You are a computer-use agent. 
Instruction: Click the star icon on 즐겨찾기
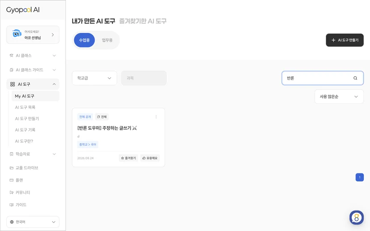click(x=122, y=158)
